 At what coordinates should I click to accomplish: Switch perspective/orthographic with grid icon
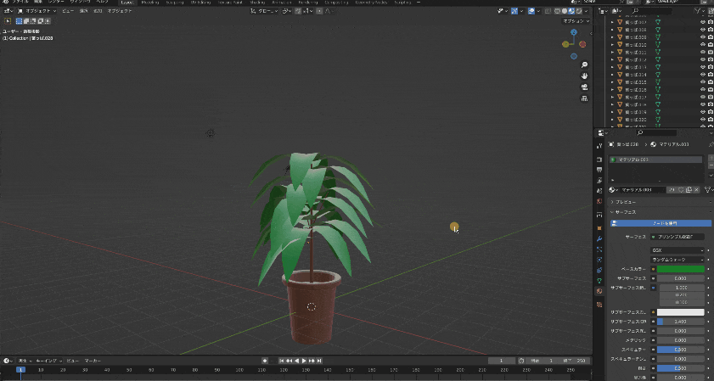pyautogui.click(x=584, y=98)
